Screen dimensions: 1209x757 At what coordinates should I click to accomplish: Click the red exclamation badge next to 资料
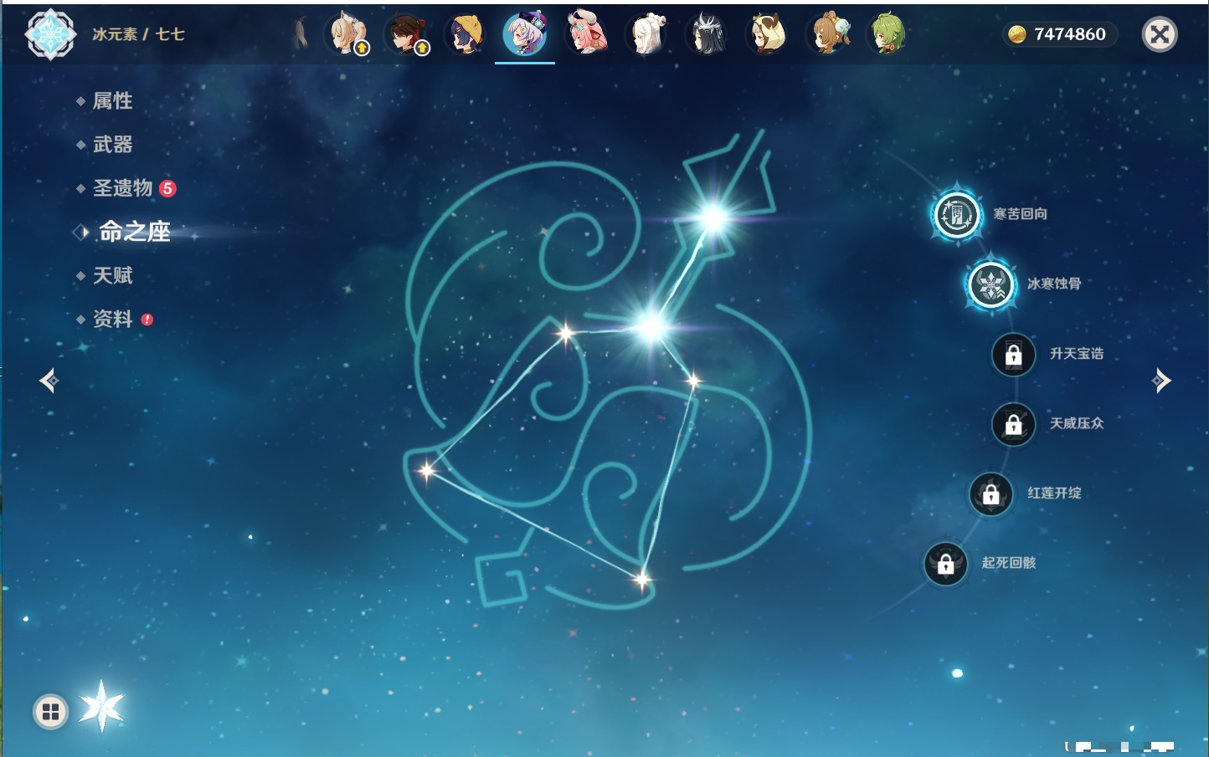[147, 320]
